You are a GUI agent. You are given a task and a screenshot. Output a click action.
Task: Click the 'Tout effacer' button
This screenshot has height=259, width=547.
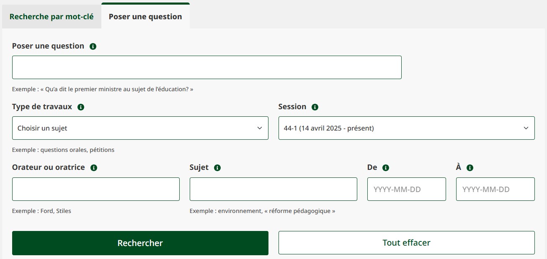coord(406,243)
